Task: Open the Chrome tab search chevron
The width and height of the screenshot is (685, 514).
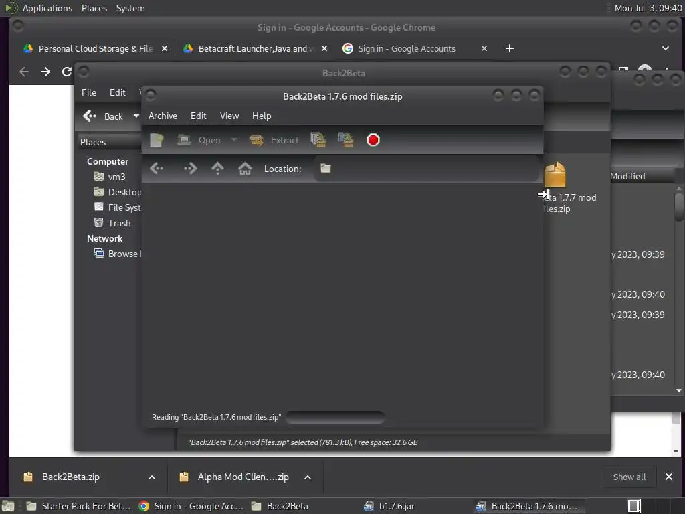Action: tap(666, 48)
